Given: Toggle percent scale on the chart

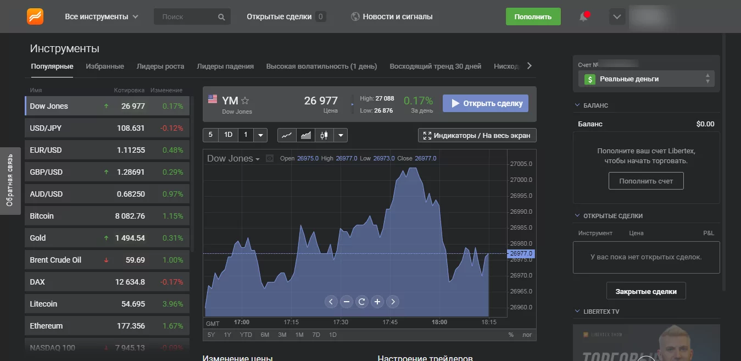Looking at the screenshot, I should (x=511, y=335).
